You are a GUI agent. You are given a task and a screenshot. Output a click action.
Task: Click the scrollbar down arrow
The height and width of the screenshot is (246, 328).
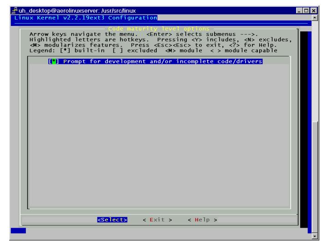pos(314,236)
